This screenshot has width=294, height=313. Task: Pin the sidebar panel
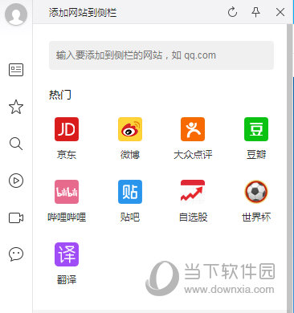(x=256, y=12)
